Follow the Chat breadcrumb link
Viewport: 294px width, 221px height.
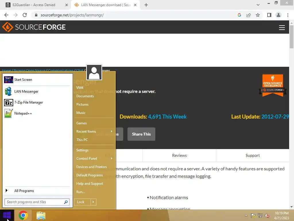coord(80,70)
